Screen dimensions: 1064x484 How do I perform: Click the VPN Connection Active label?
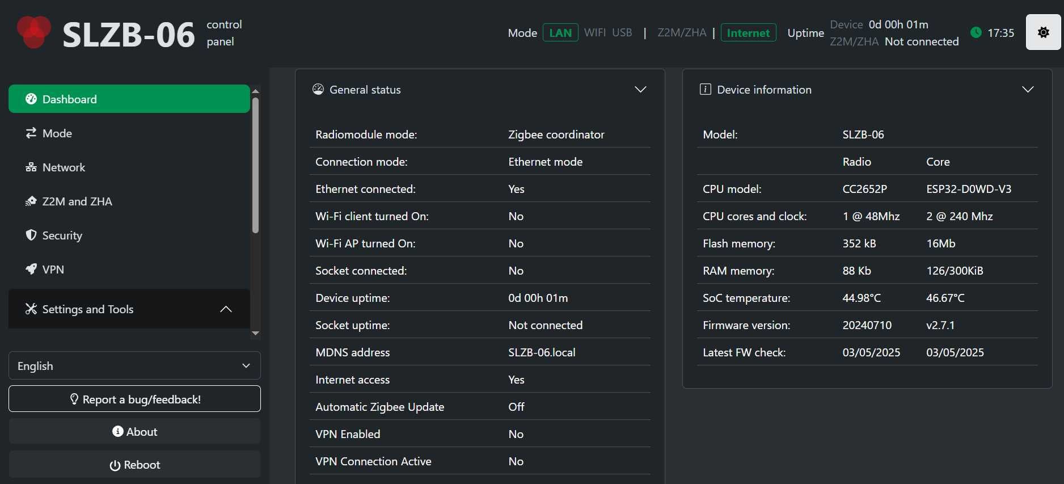tap(373, 461)
